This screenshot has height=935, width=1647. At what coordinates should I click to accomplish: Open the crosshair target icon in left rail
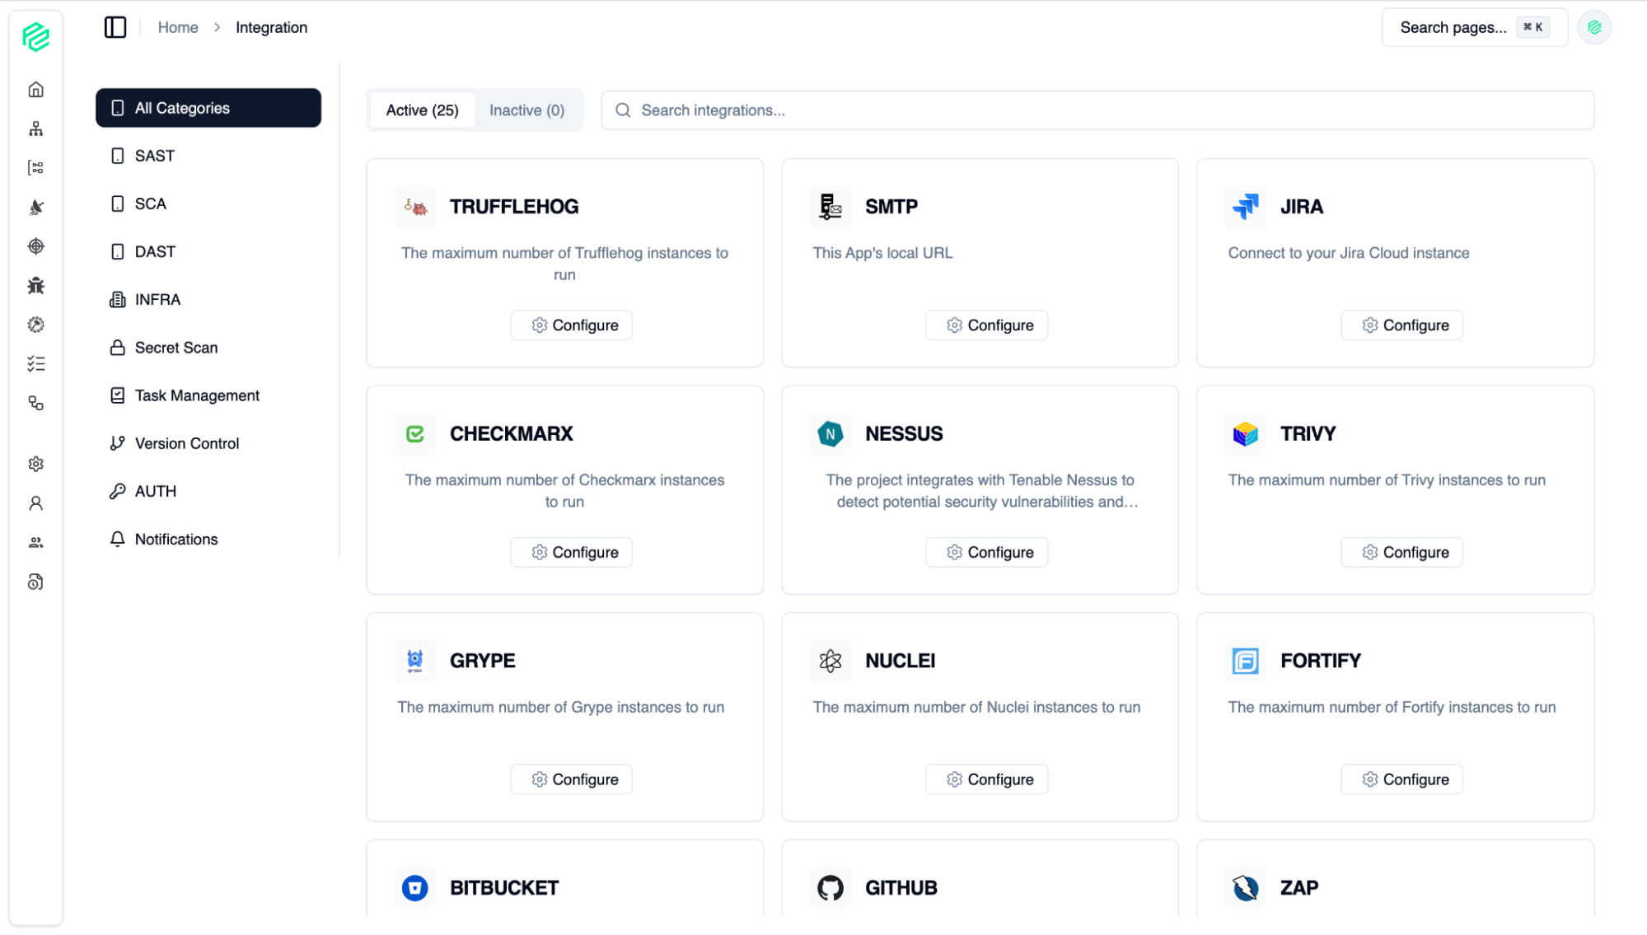pos(35,246)
